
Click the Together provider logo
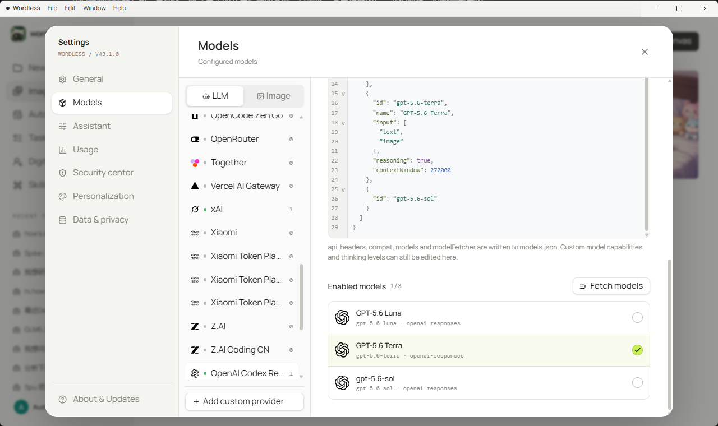point(195,163)
